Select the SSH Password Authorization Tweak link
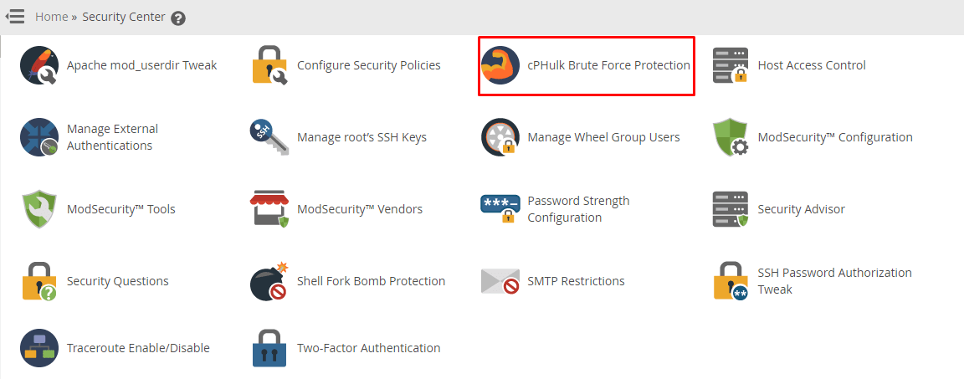This screenshot has width=964, height=379. (834, 281)
